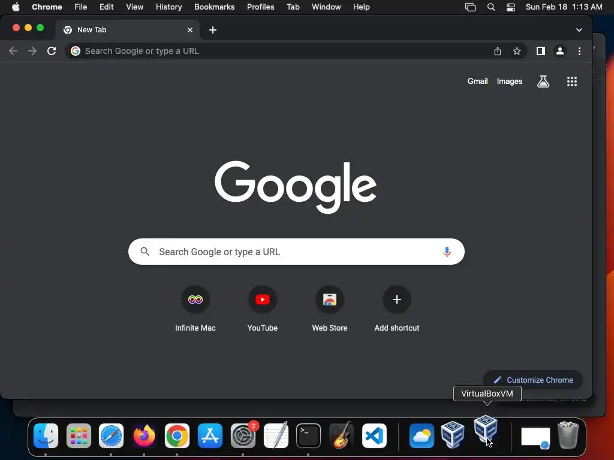Open the Infinite Mac shortcut

(x=195, y=309)
